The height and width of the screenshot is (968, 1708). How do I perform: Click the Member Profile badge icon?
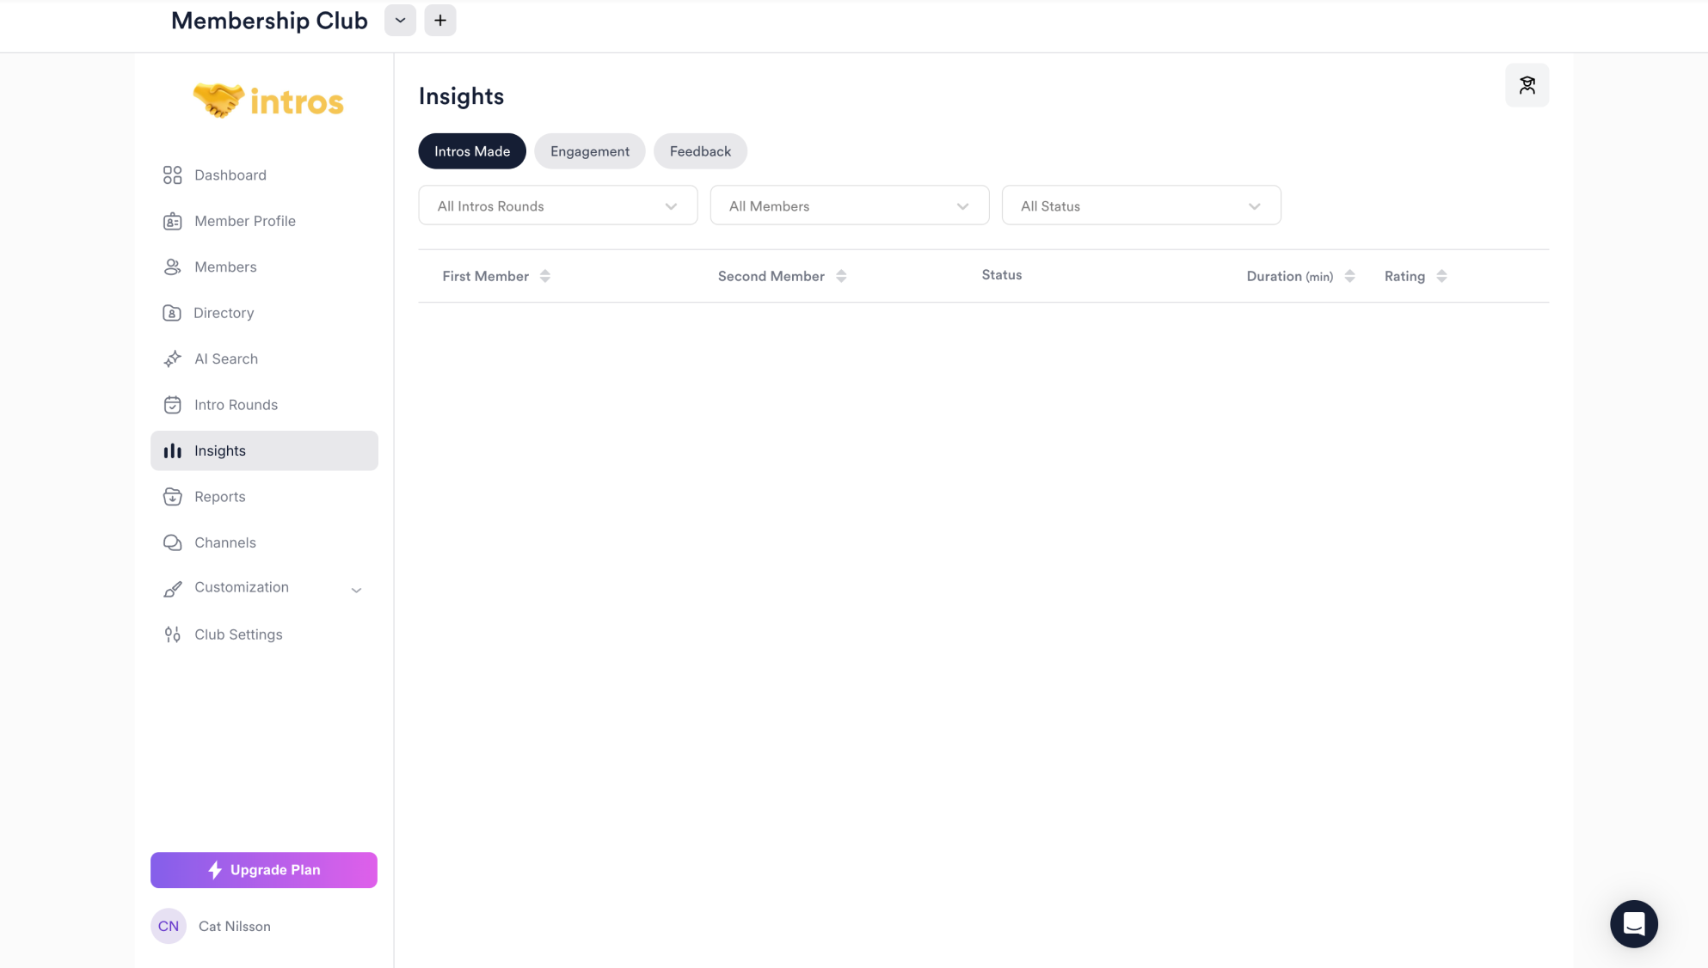click(172, 222)
